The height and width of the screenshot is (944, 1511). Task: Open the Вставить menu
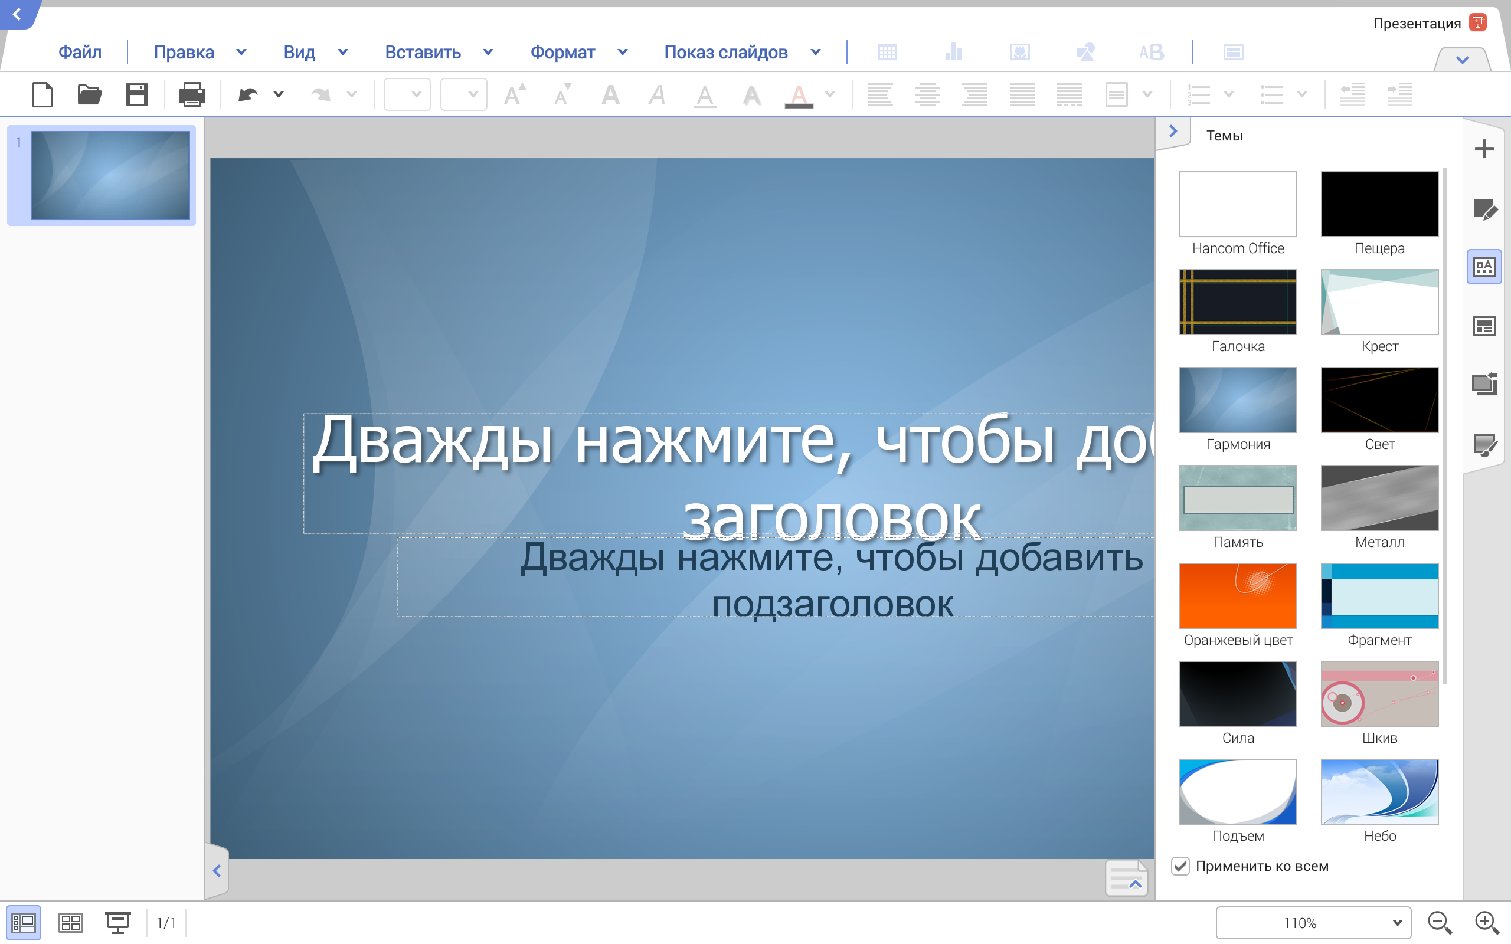pos(423,53)
